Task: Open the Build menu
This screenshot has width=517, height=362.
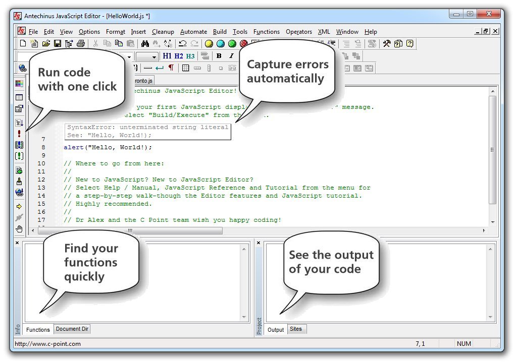Action: click(220, 32)
